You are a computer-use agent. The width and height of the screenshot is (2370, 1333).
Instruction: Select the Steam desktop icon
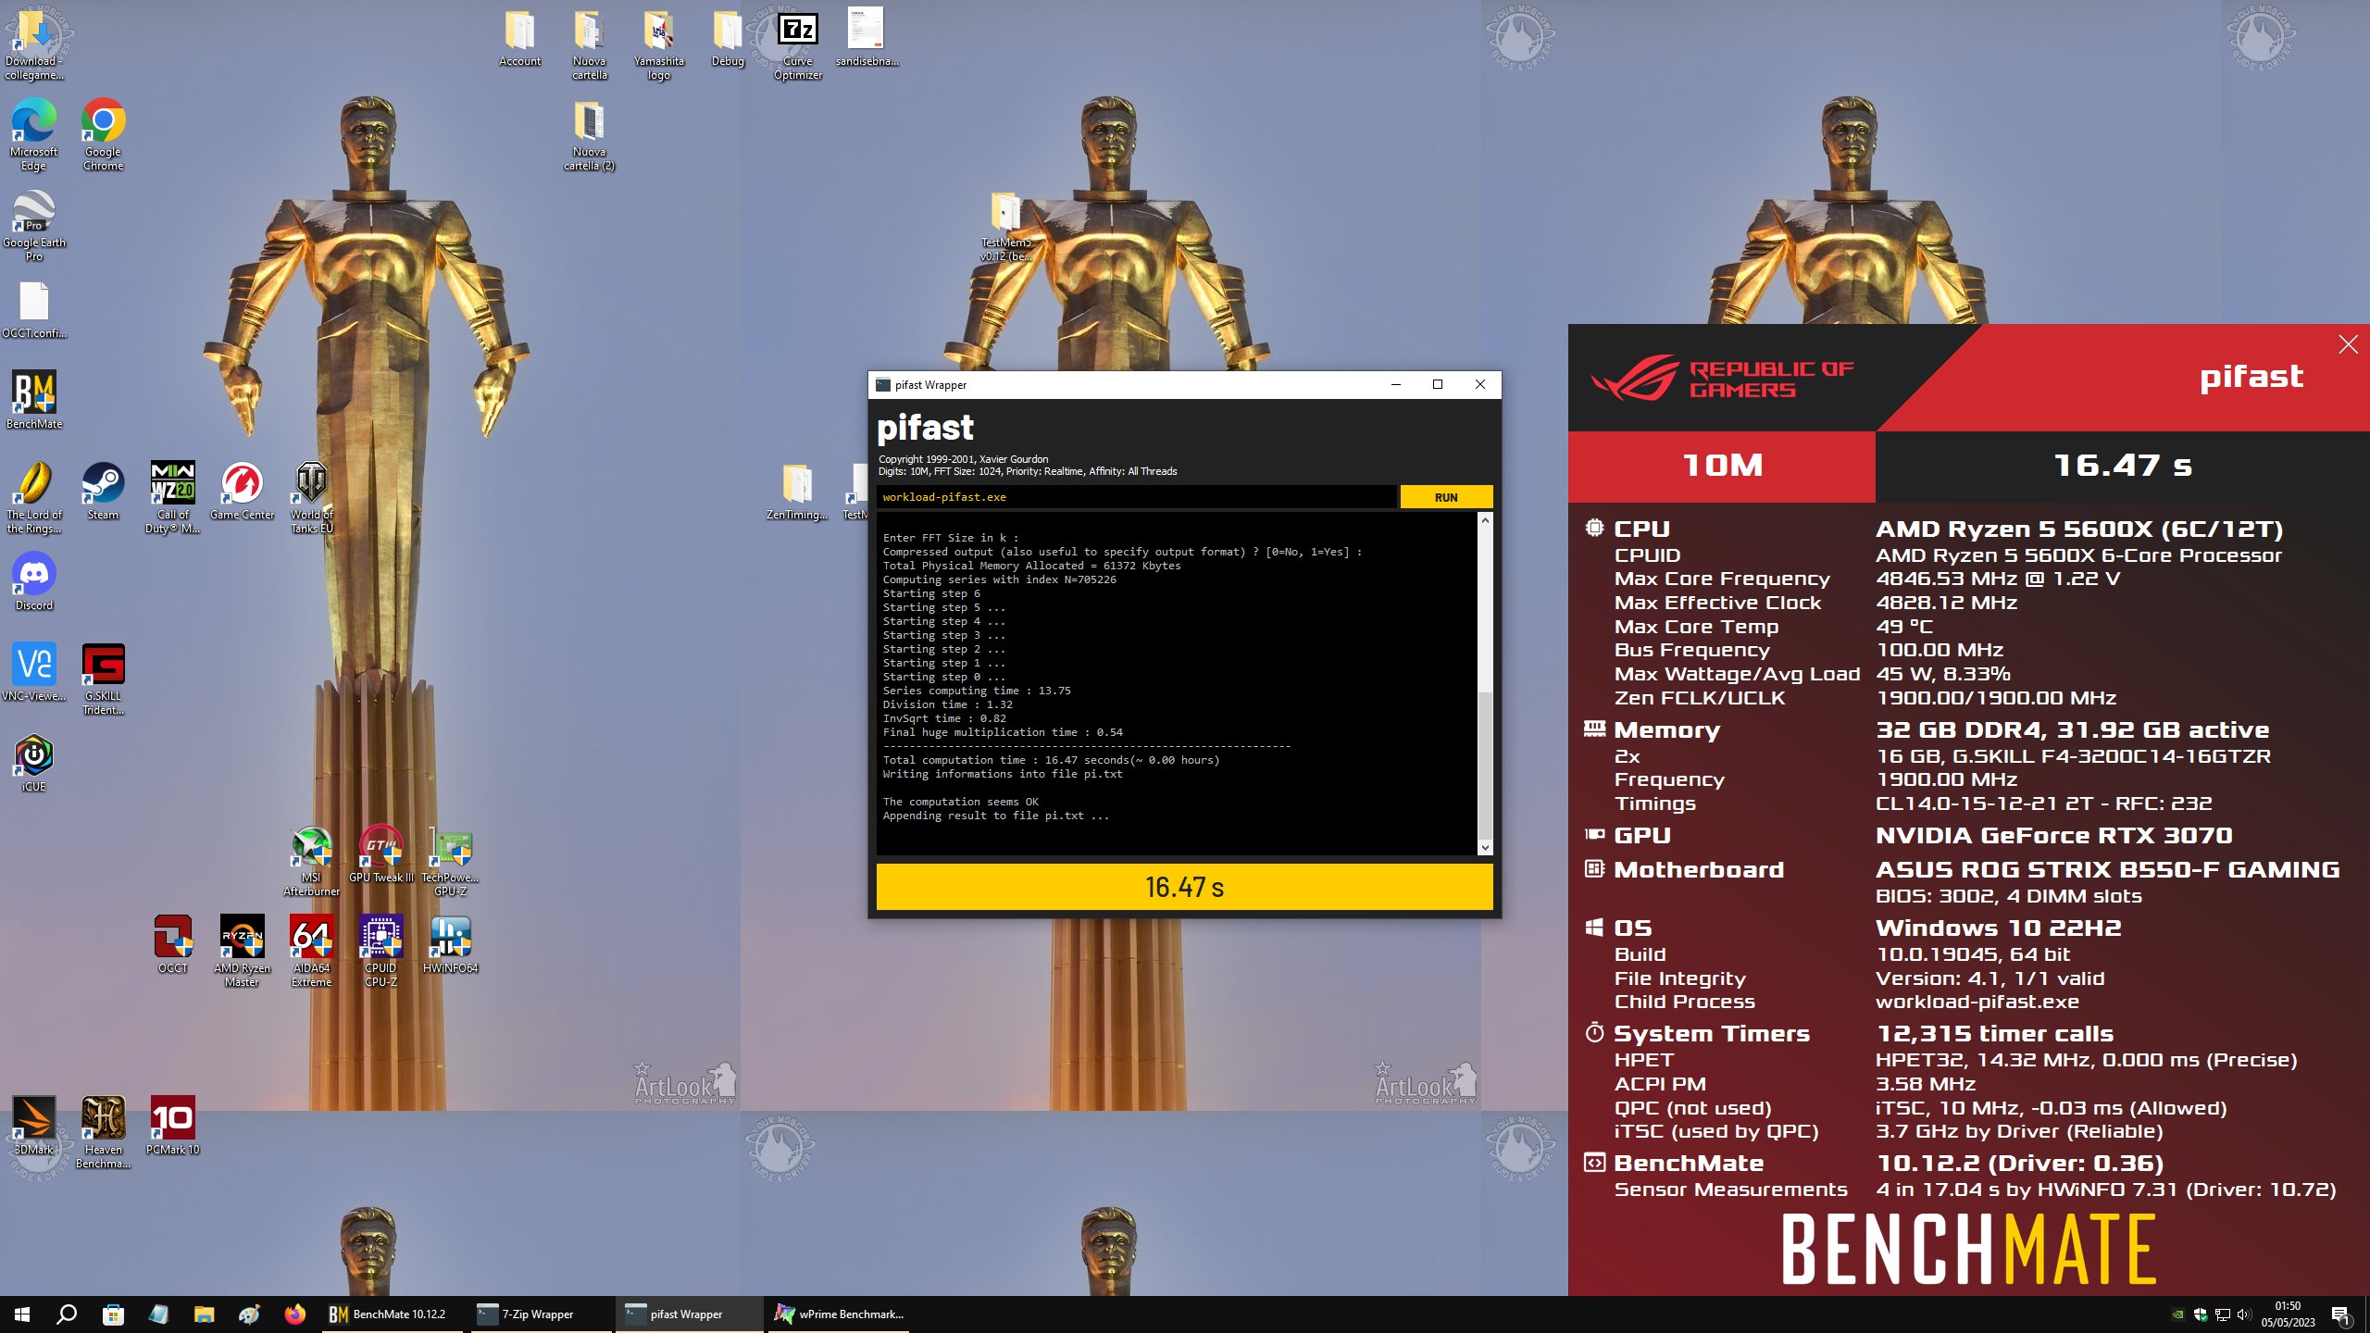click(104, 491)
